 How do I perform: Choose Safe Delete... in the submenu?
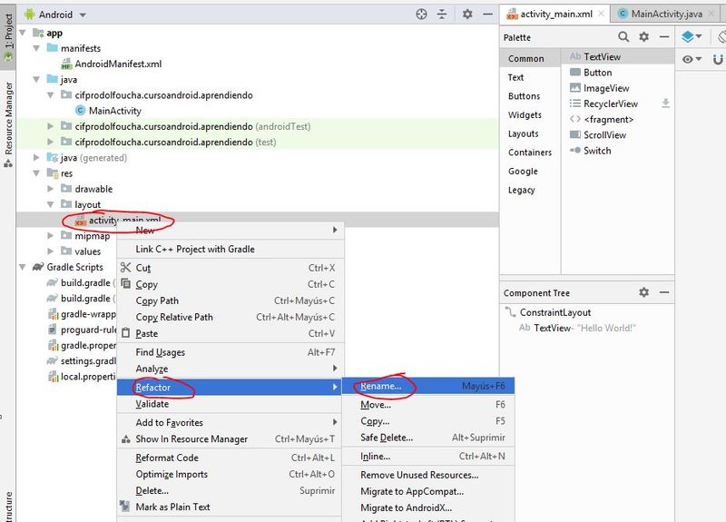pyautogui.click(x=427, y=438)
